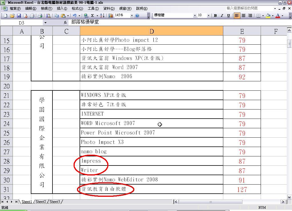
Task: Apply red font color A
Action: (278, 16)
